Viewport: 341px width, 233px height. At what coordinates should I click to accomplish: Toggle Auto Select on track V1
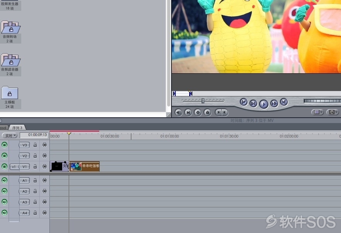(44, 167)
